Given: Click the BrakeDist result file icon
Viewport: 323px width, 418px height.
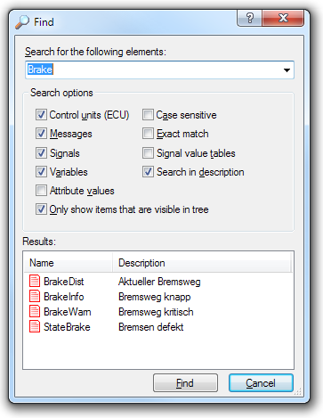Looking at the screenshot, I should [35, 281].
